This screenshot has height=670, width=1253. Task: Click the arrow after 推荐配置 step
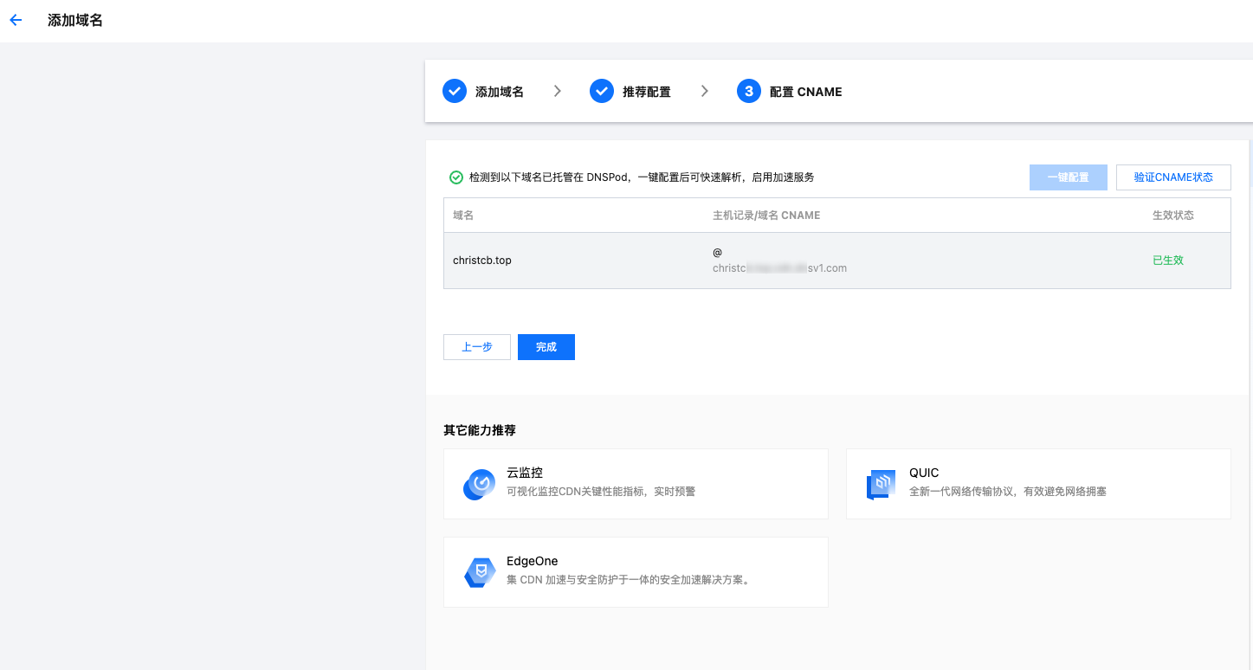(x=705, y=91)
